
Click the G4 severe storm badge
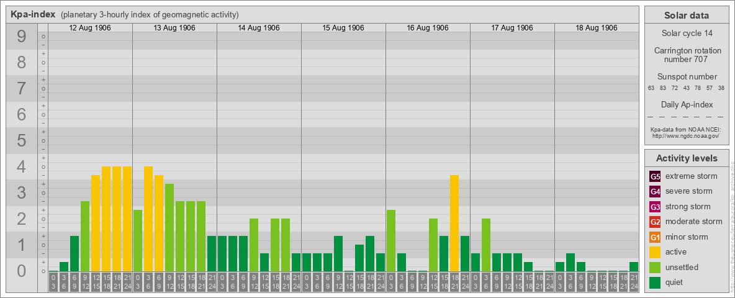pos(655,191)
